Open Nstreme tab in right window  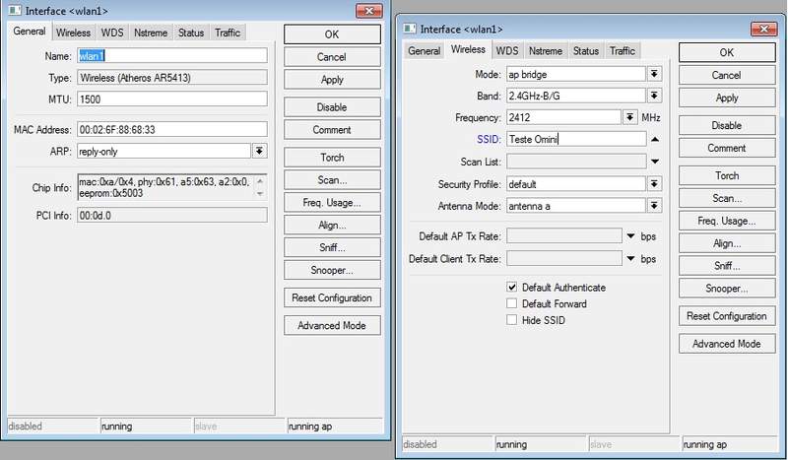pos(546,51)
